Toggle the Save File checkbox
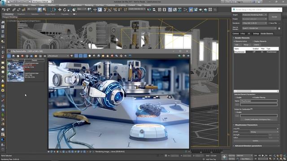Viewport: 287px width, 161px height. coord(269,23)
